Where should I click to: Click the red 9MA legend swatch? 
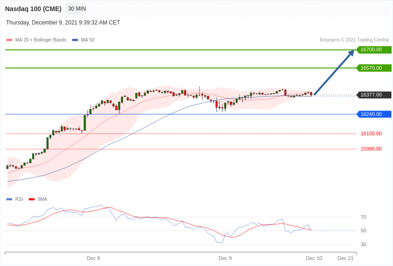click(x=31, y=199)
